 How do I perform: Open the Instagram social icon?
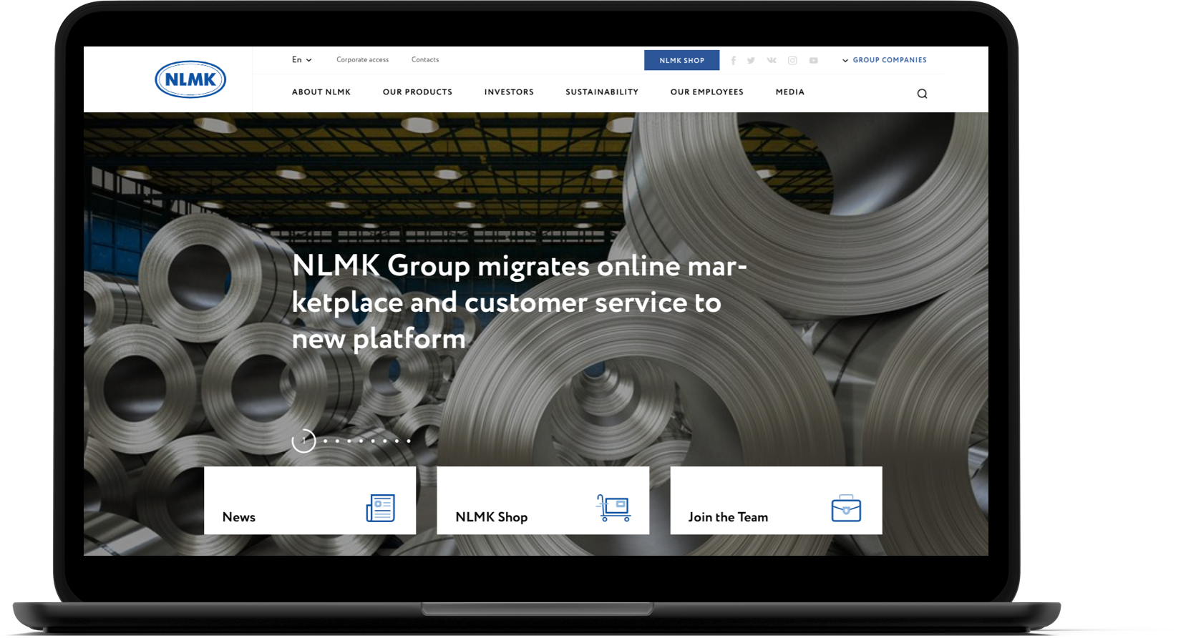click(x=792, y=61)
